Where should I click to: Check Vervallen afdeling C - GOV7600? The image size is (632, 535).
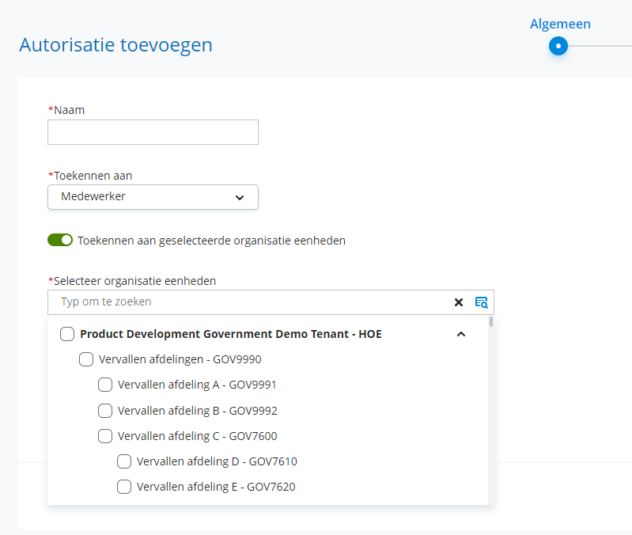105,436
